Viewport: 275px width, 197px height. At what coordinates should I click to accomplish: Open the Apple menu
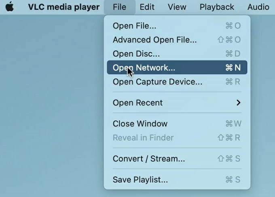(x=9, y=7)
